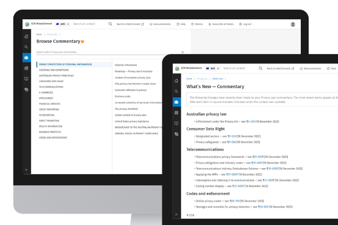Image resolution: width=338 pixels, height=225 pixels.
Task: Click the orange info icon beside Browse Commentary
Action: (x=83, y=41)
